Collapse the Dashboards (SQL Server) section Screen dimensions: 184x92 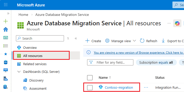coord(19,72)
